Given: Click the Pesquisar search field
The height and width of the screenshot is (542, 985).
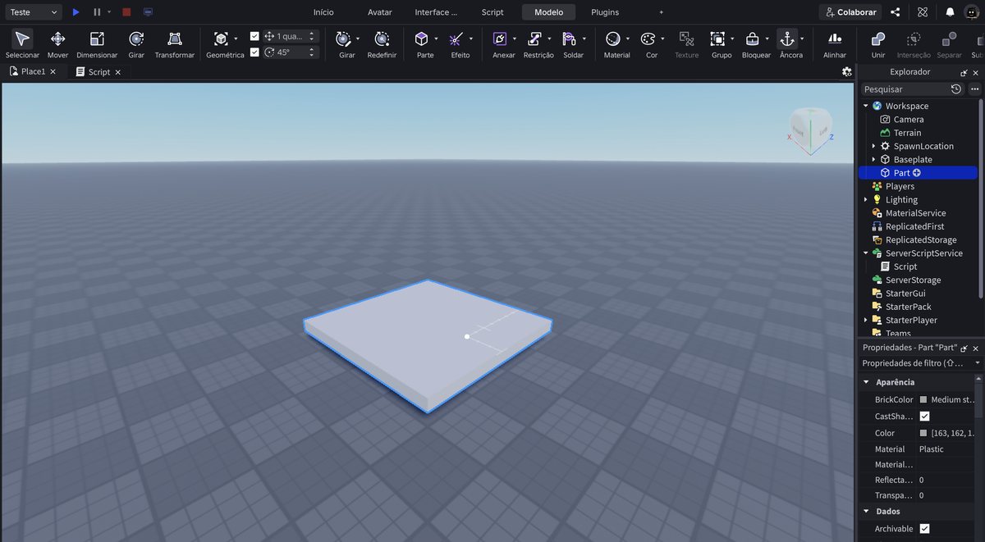Looking at the screenshot, I should click(905, 89).
